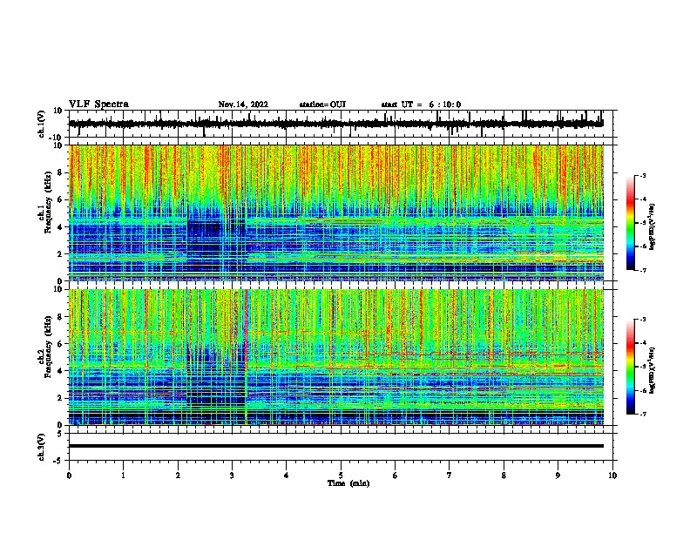Click the "4" kHz tick on ch.1 frequency axis
Viewport: 690px width, 533px height.
pos(60,227)
